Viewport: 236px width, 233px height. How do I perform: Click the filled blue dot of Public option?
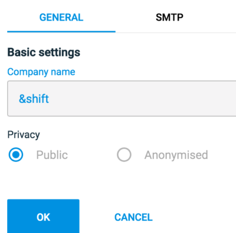pos(16,155)
